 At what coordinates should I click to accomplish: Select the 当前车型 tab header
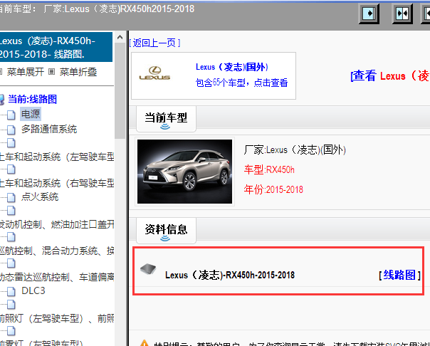[x=166, y=119]
